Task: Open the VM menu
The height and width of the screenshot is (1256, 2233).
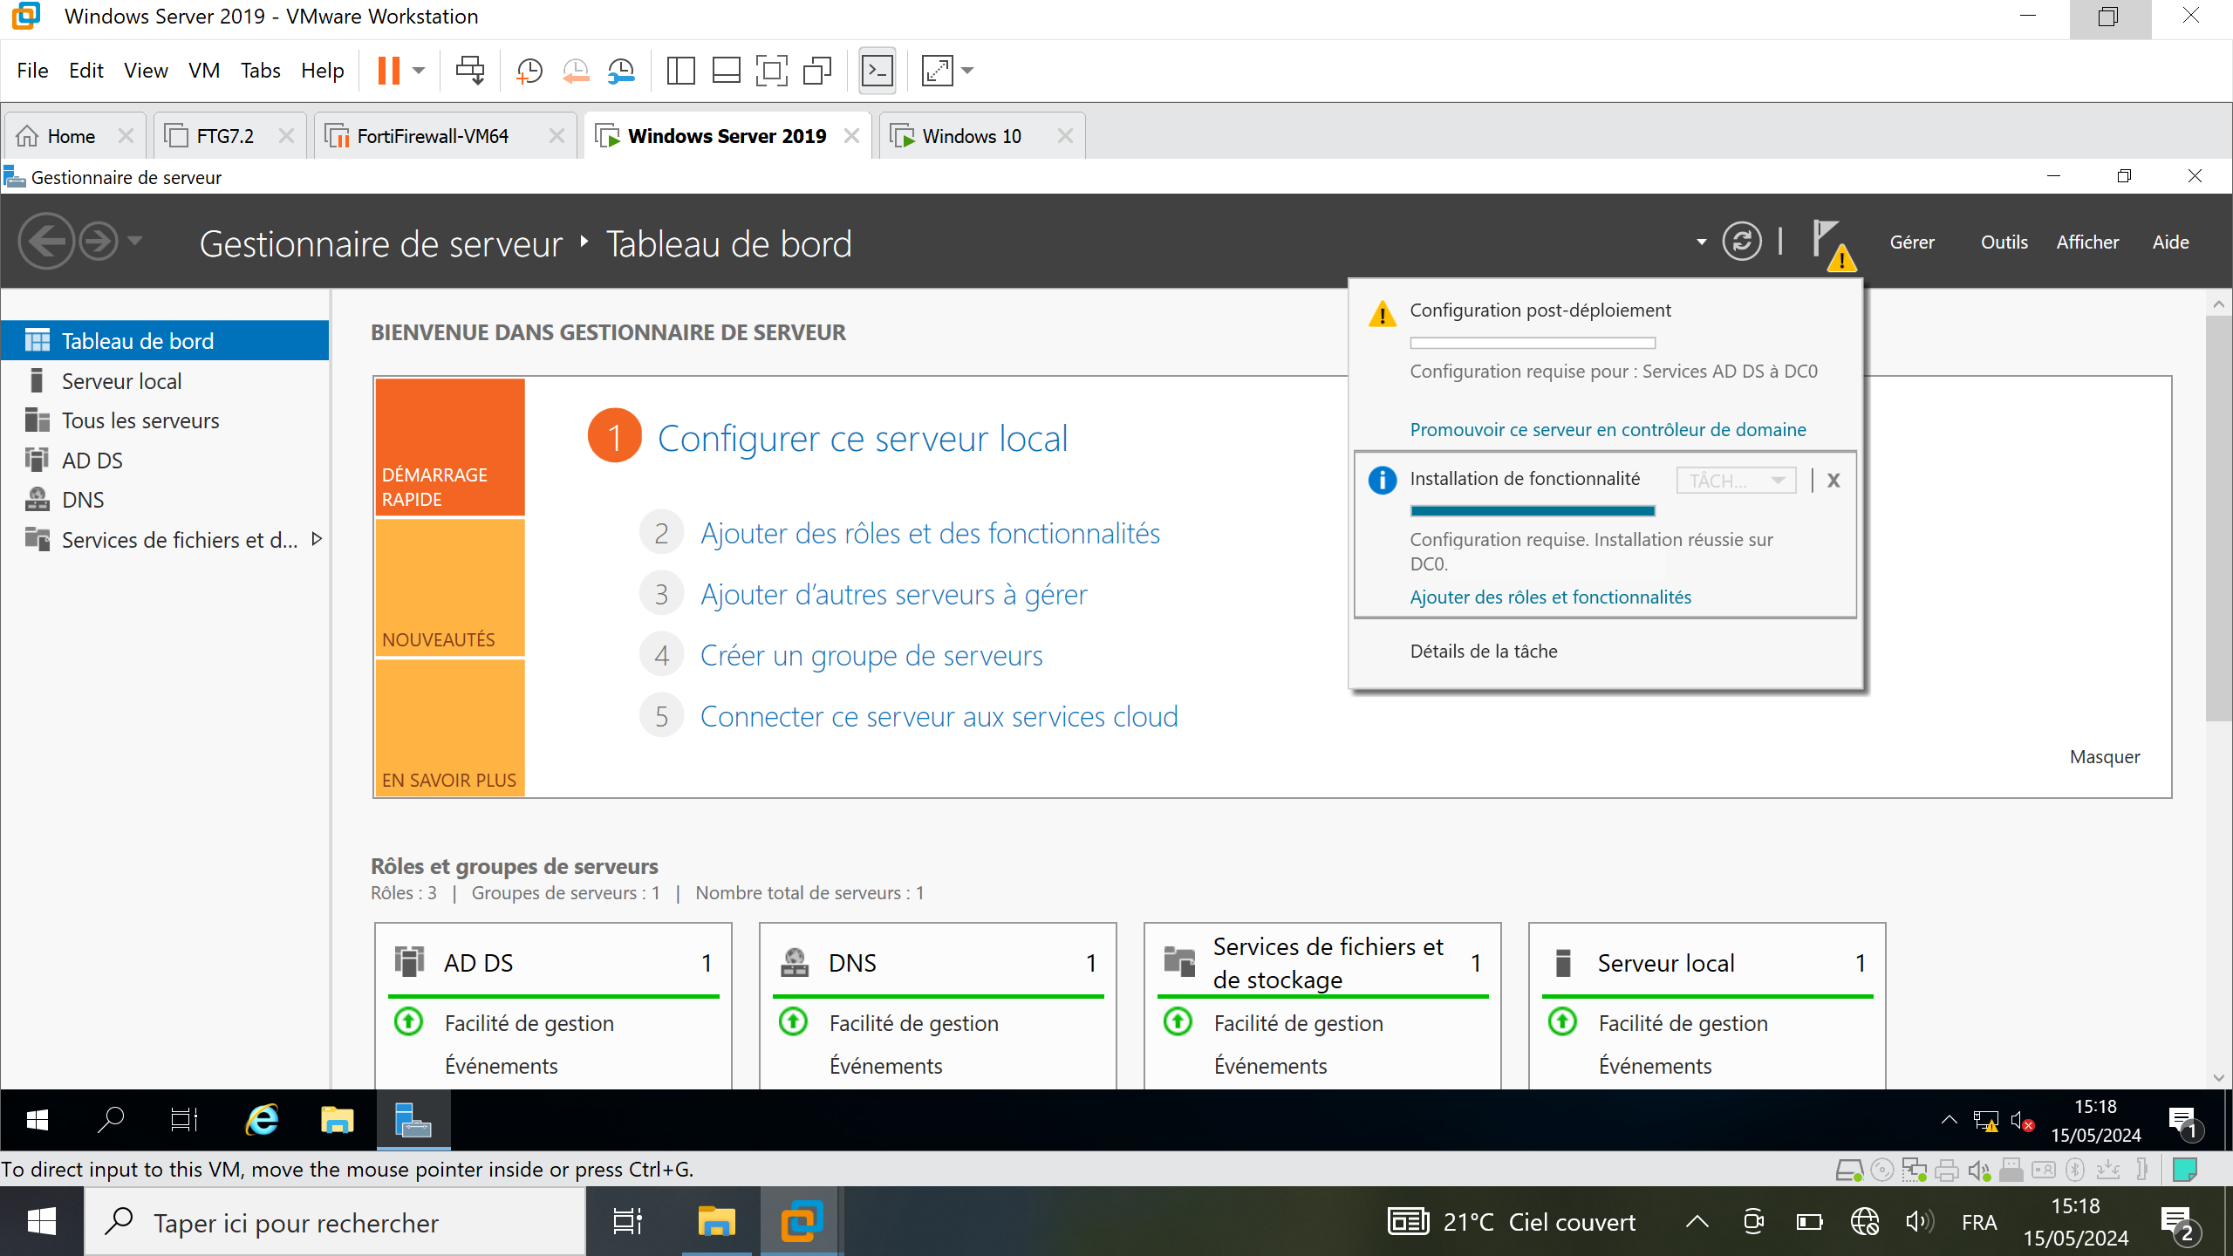Action: [x=204, y=71]
